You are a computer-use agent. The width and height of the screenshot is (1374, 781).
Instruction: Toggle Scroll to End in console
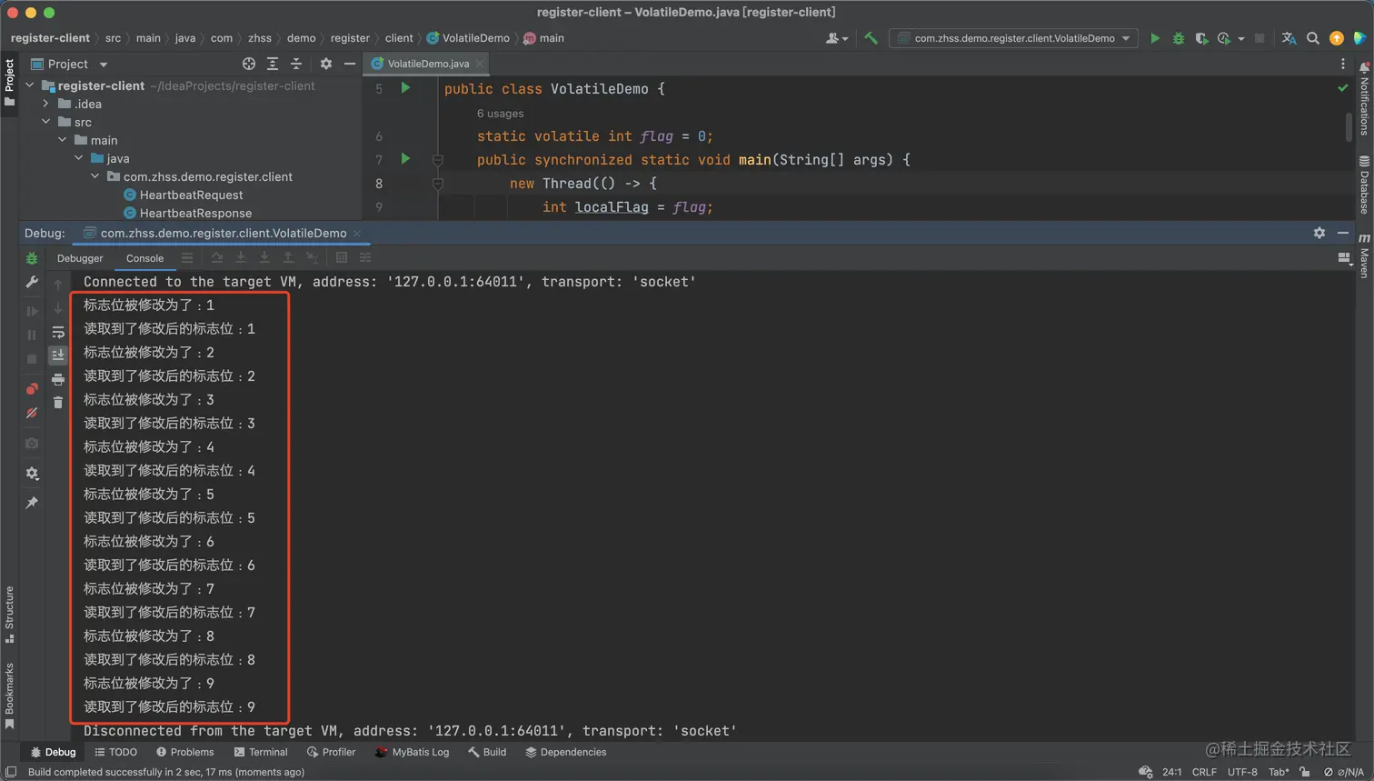58,355
